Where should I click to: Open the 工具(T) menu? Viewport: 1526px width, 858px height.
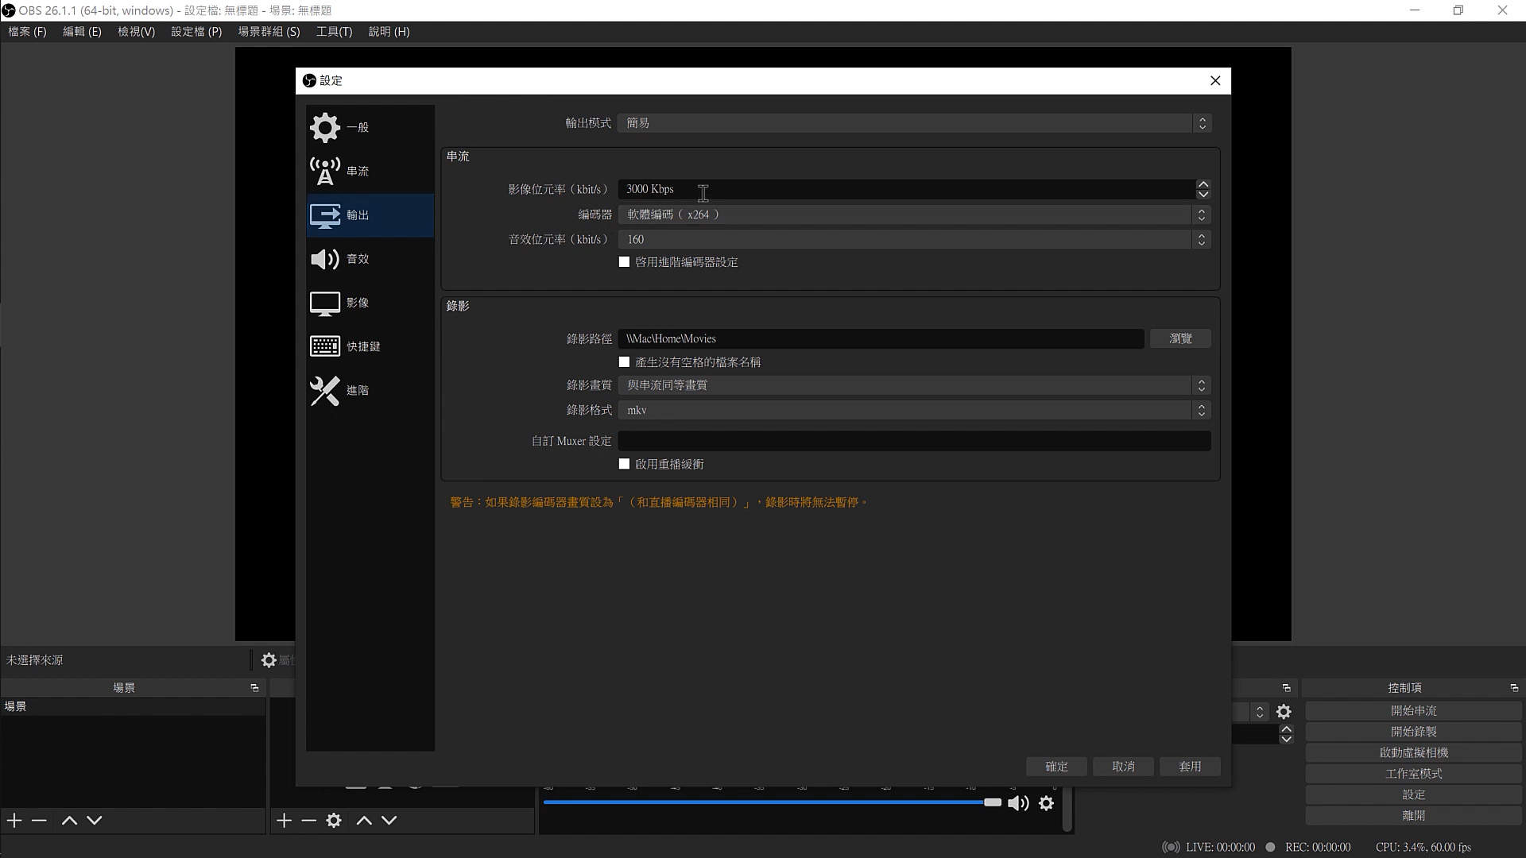pos(334,32)
